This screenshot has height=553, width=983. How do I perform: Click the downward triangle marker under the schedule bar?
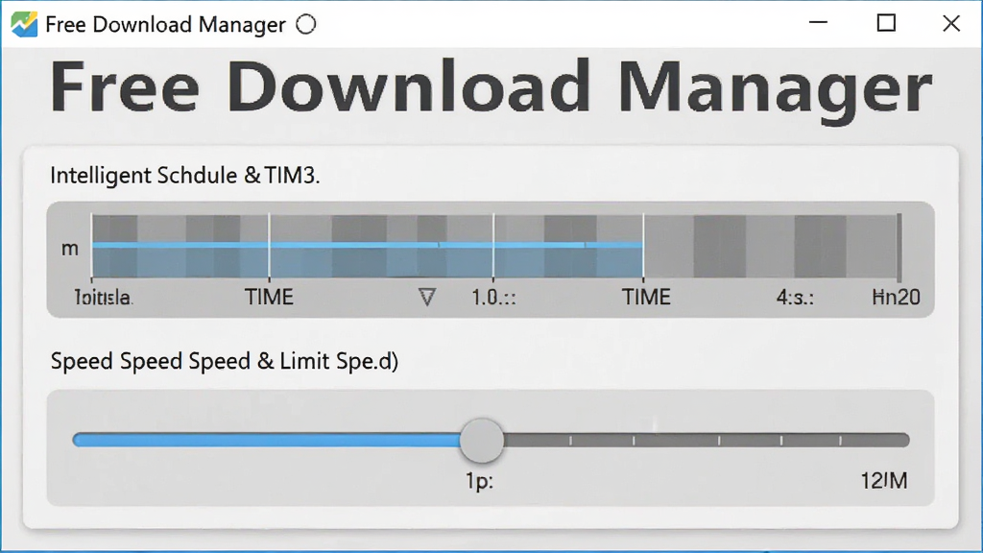pos(427,297)
